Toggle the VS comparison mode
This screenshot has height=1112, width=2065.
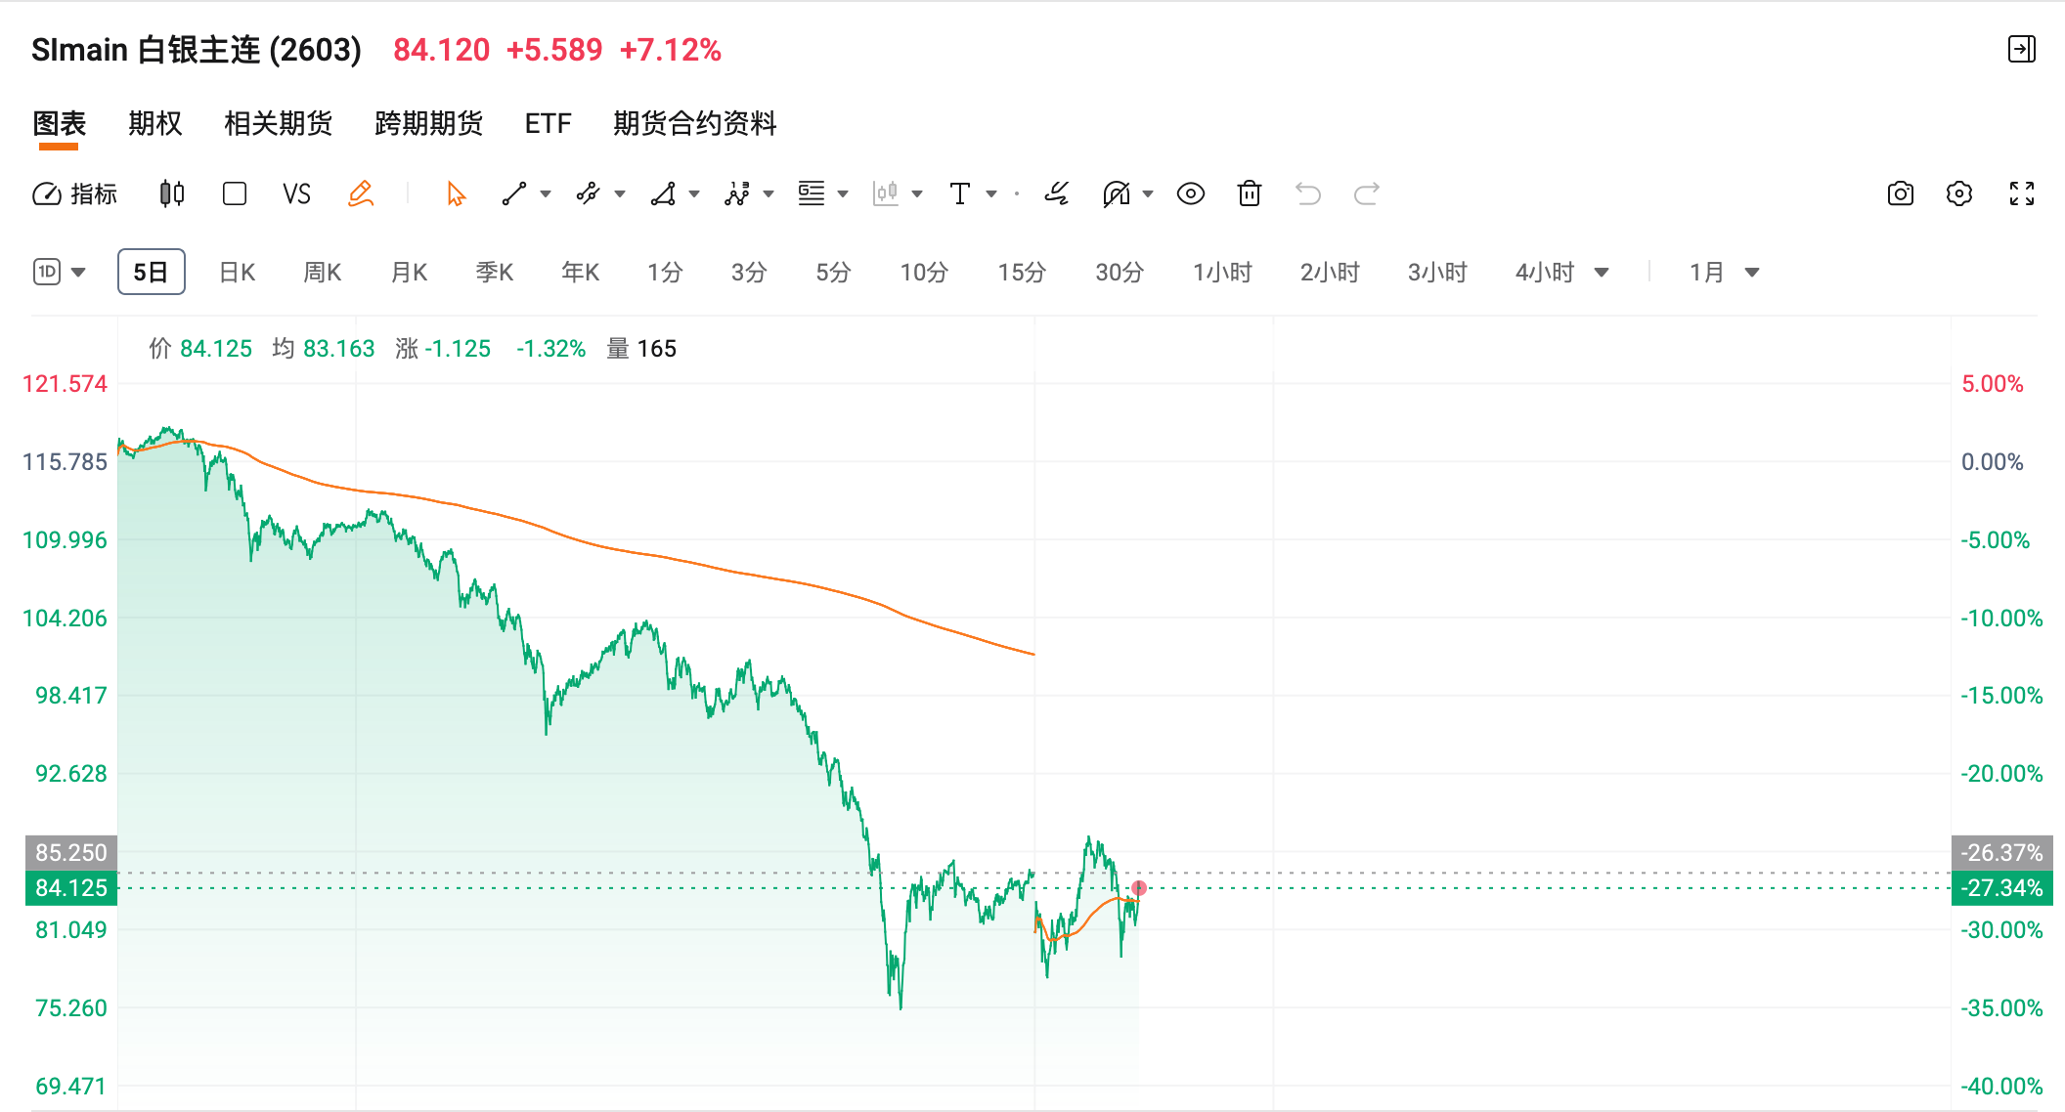296,193
